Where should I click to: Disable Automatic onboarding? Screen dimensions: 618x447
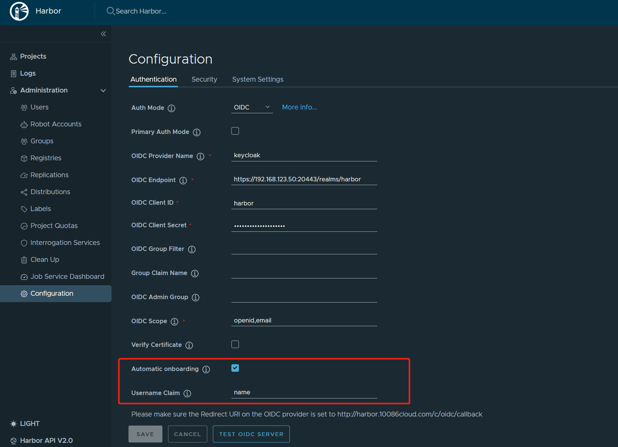tap(235, 368)
